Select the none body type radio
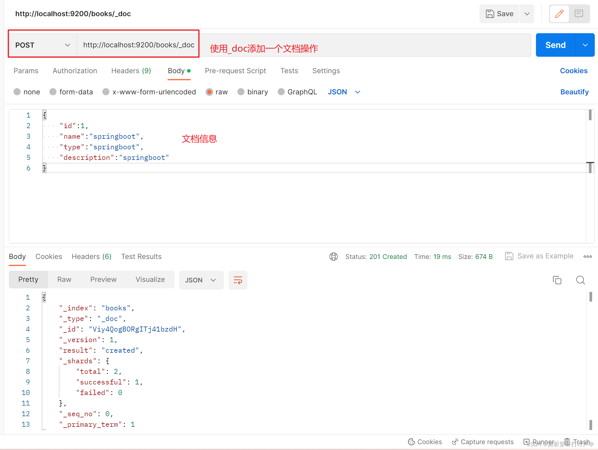Screen dimensions: 598x450 click(17, 92)
